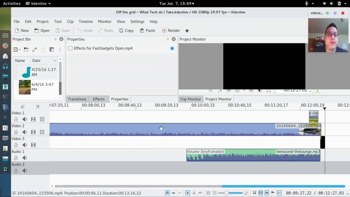350x197 pixels.
Task: Lock the Video 1 track
Action: coord(16,119)
